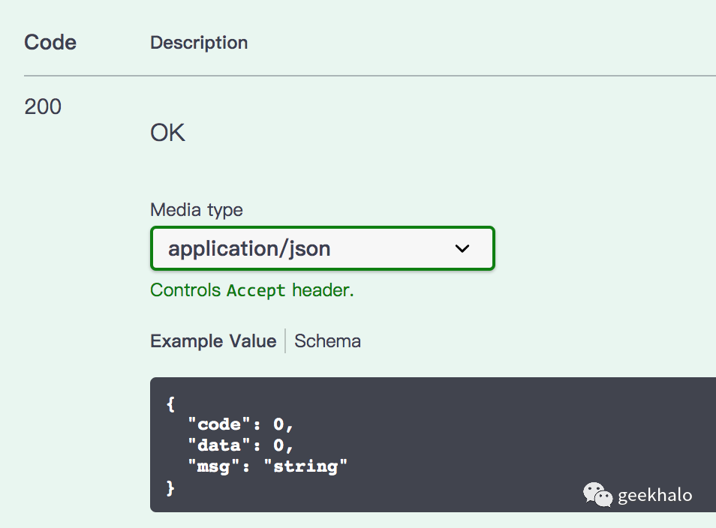
Task: Click the opening brace of JSON example
Action: pyautogui.click(x=170, y=404)
